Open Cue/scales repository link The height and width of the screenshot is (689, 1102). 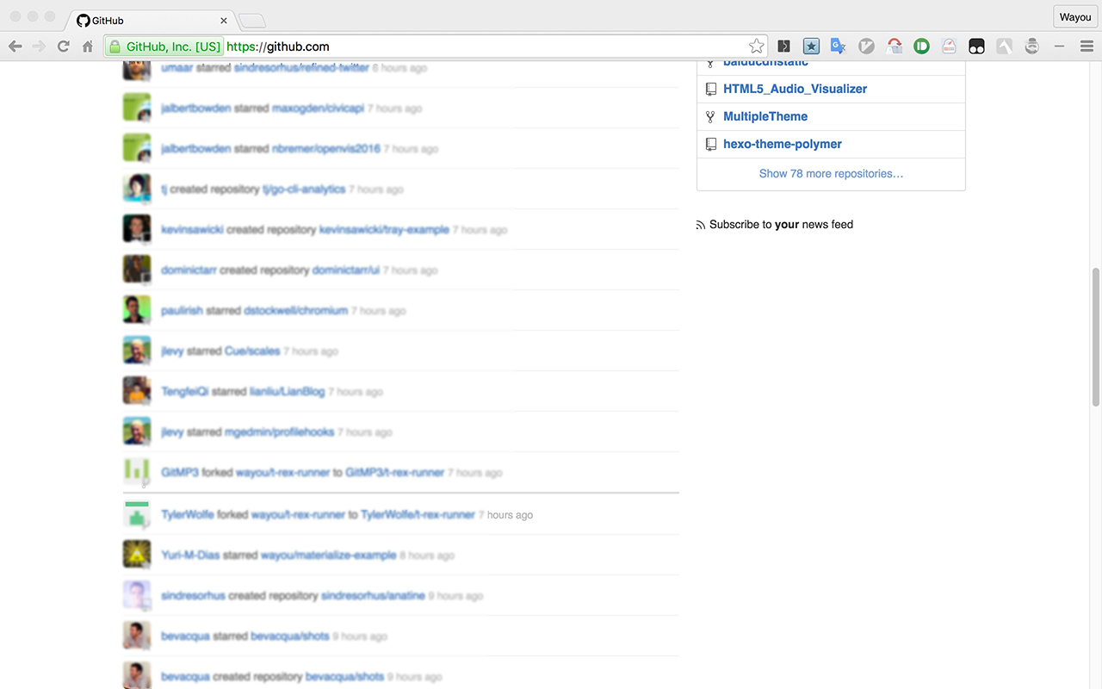[252, 351]
